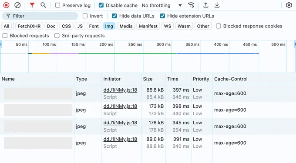This screenshot has width=296, height=163.
Task: Click the 250 ms timeline label
Action: [135, 44]
